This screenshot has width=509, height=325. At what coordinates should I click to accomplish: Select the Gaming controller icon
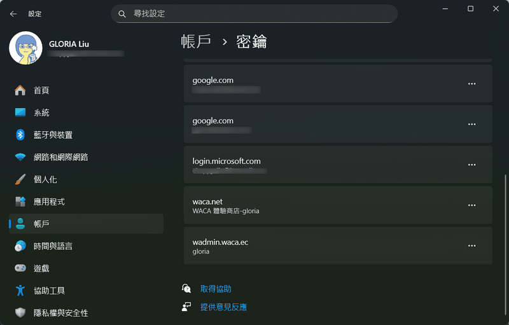[x=20, y=268]
